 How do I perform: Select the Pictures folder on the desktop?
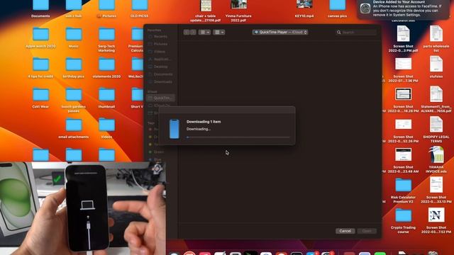click(107, 9)
